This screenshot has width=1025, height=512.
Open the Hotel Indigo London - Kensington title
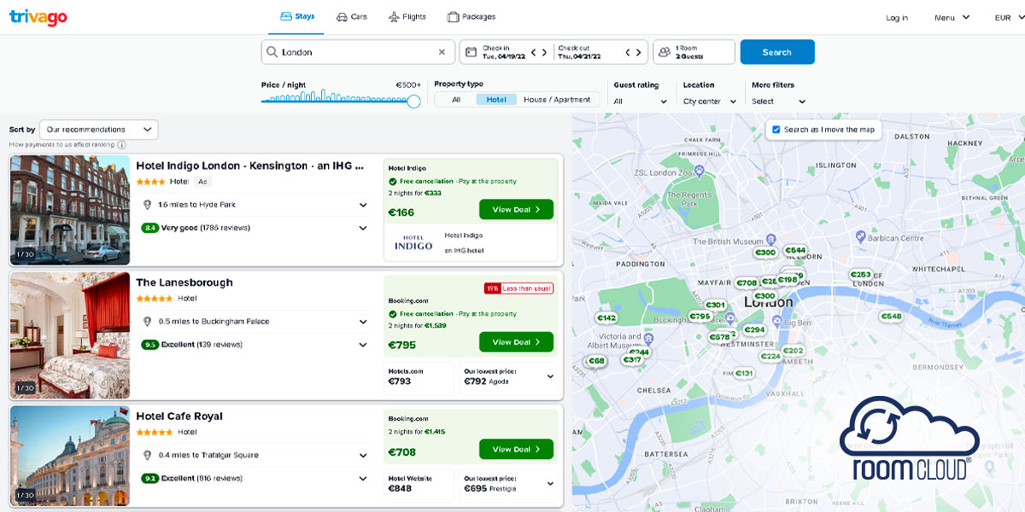[x=250, y=166]
